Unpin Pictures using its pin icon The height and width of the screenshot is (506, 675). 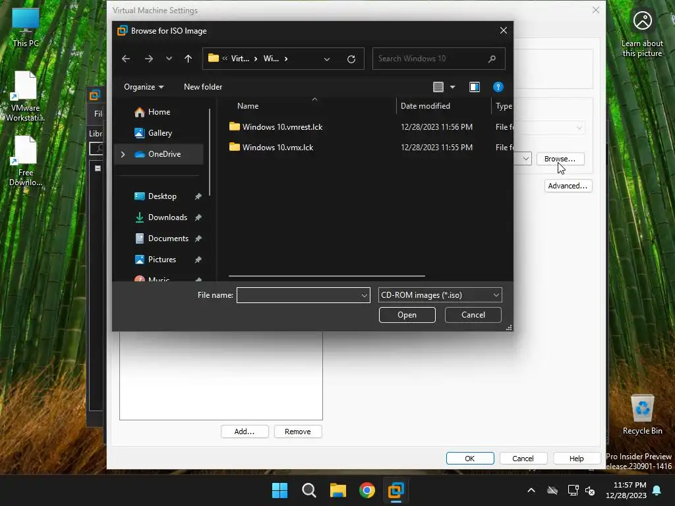198,260
